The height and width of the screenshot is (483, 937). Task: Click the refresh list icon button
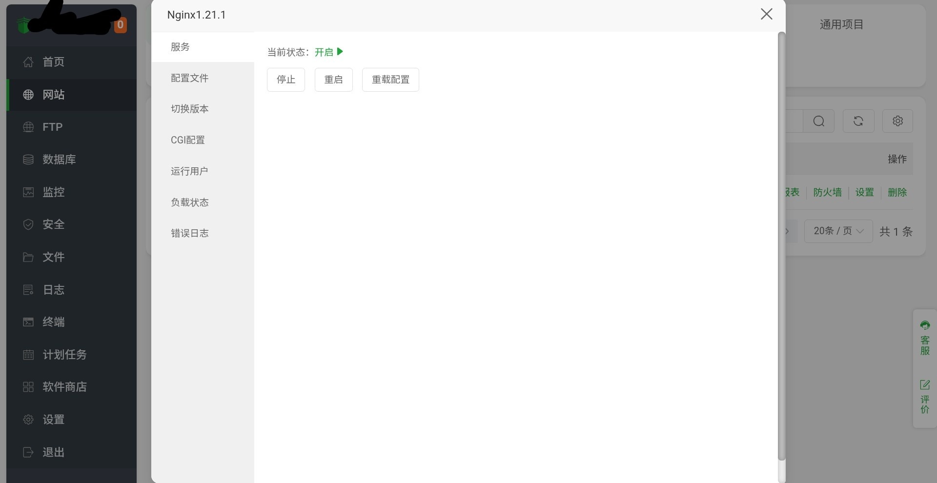858,121
